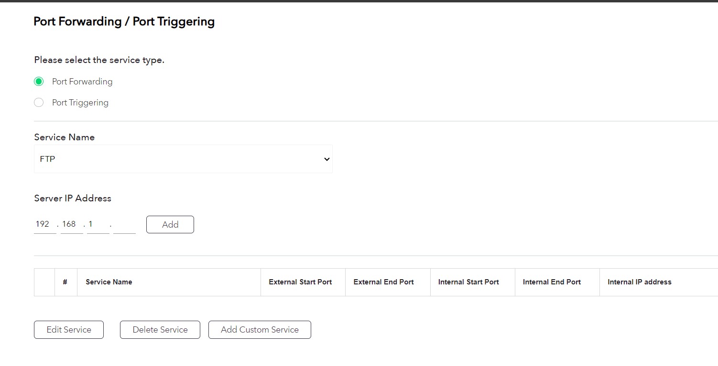Click the Internal End Port column header
Image resolution: width=718 pixels, height=366 pixels.
click(x=552, y=282)
